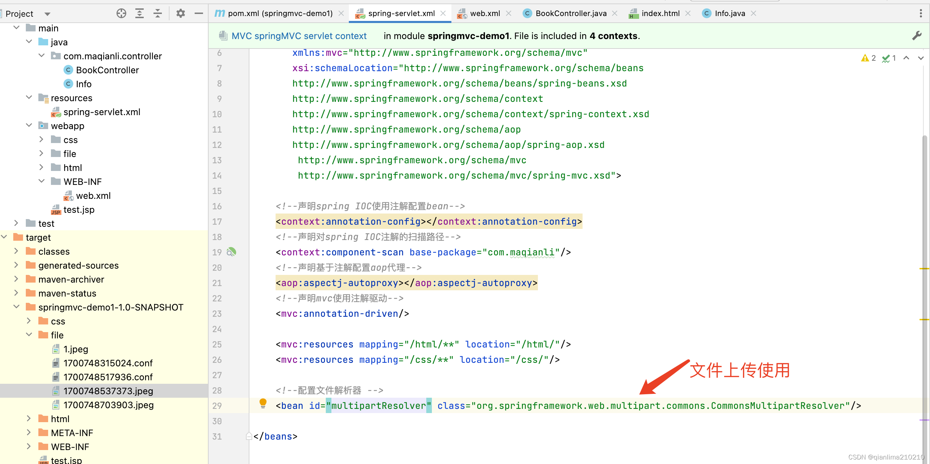Open Project panel settings gear
Screen dimensions: 930x464
(x=180, y=13)
